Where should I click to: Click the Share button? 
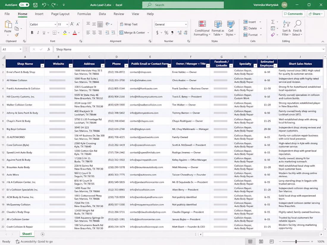pyautogui.click(x=315, y=14)
